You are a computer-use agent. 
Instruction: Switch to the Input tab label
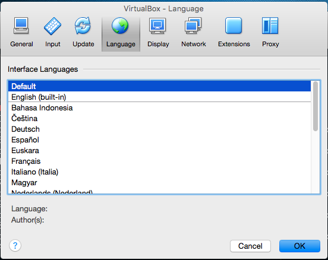pos(52,44)
